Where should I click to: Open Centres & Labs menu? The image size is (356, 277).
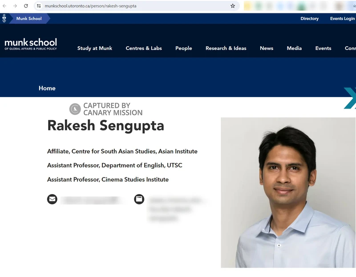(x=144, y=48)
